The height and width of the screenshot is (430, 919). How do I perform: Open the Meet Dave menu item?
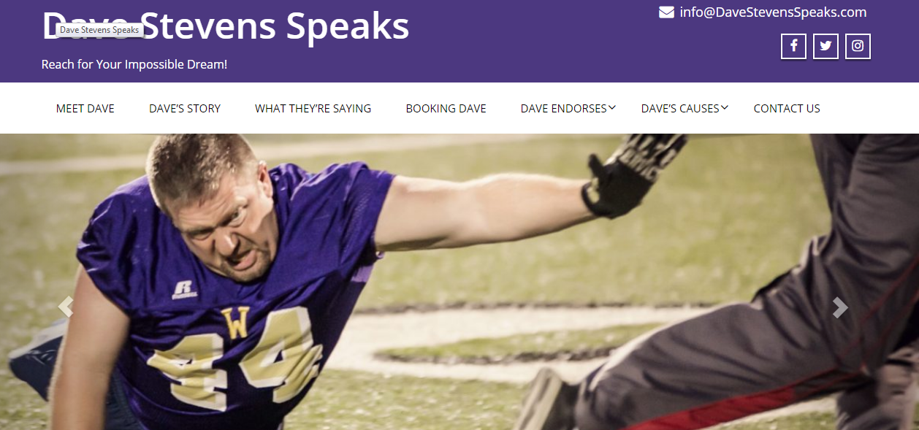coord(85,108)
